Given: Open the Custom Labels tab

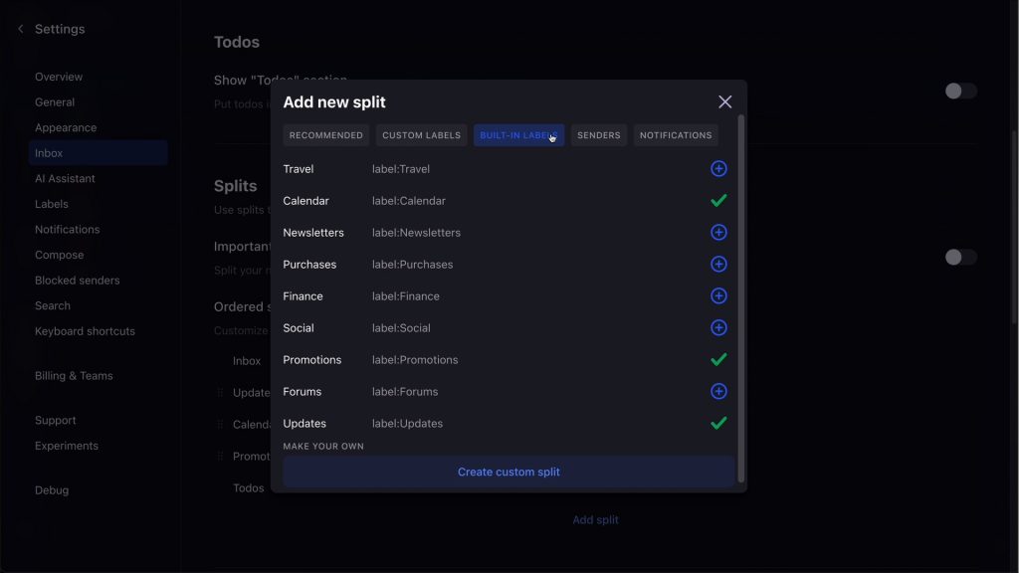Looking at the screenshot, I should [x=421, y=135].
